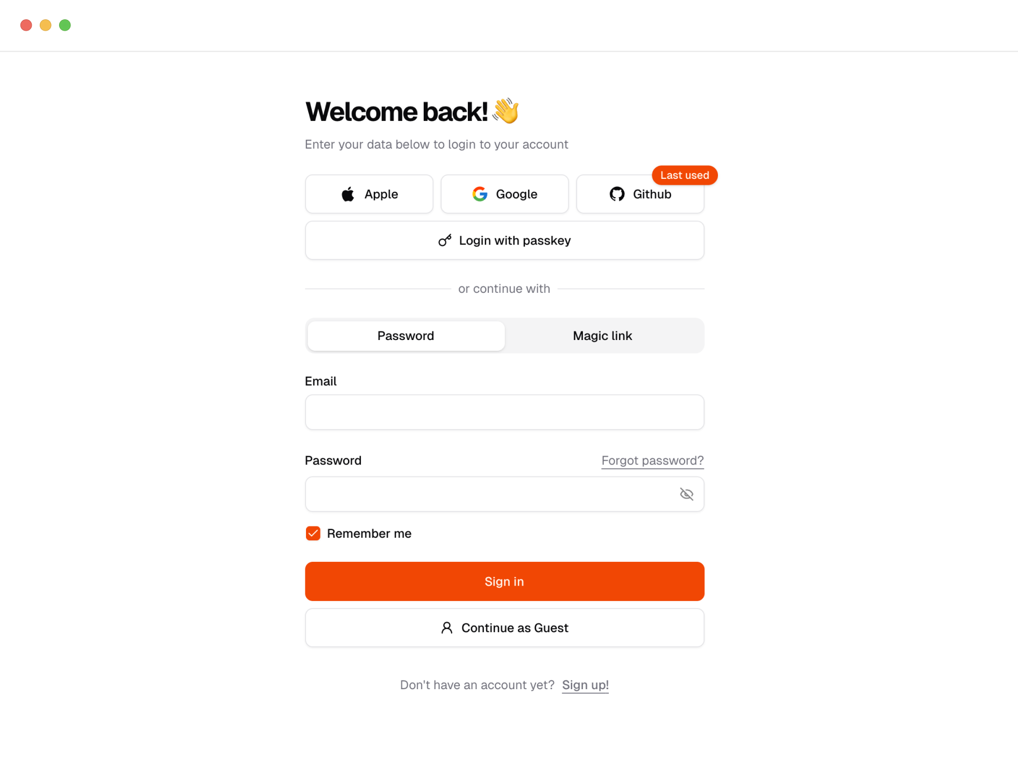Click the Google G logo icon
Image resolution: width=1018 pixels, height=759 pixels.
click(x=480, y=194)
